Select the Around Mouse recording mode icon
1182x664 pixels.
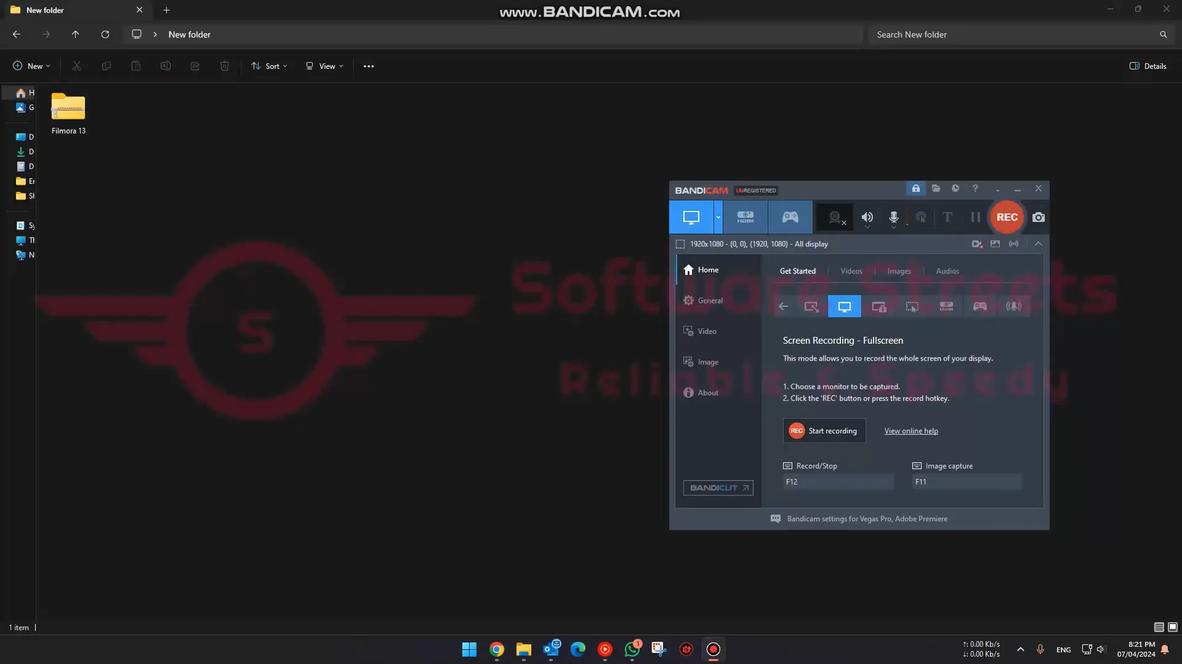pos(912,306)
